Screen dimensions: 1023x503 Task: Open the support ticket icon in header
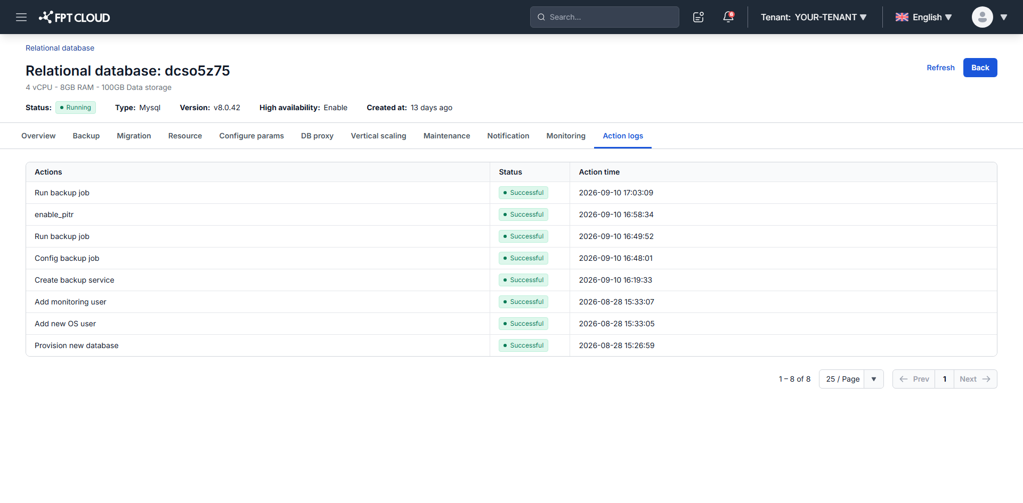click(x=699, y=17)
